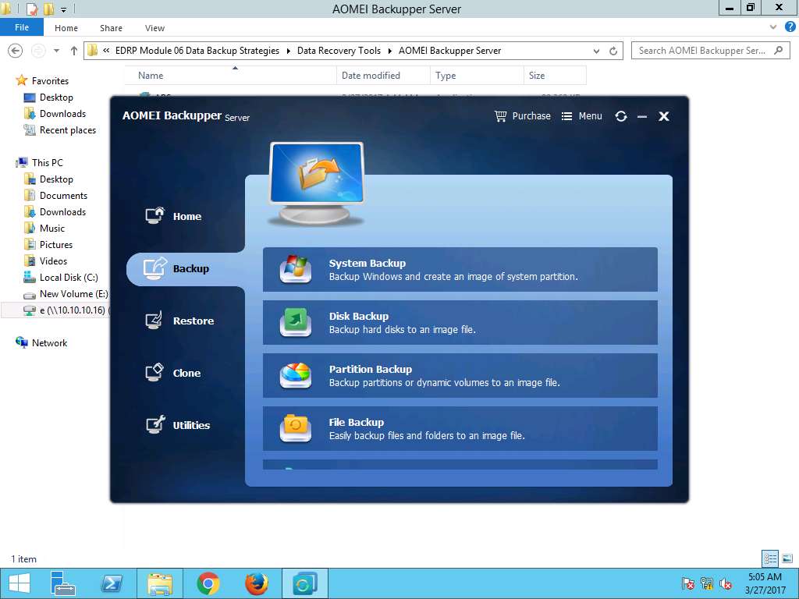The height and width of the screenshot is (599, 799).
Task: Click the shopping cart Purchase icon
Action: pyautogui.click(x=500, y=116)
